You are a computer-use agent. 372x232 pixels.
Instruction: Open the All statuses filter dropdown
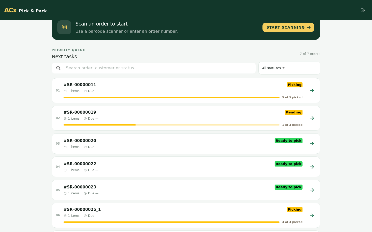(x=289, y=68)
